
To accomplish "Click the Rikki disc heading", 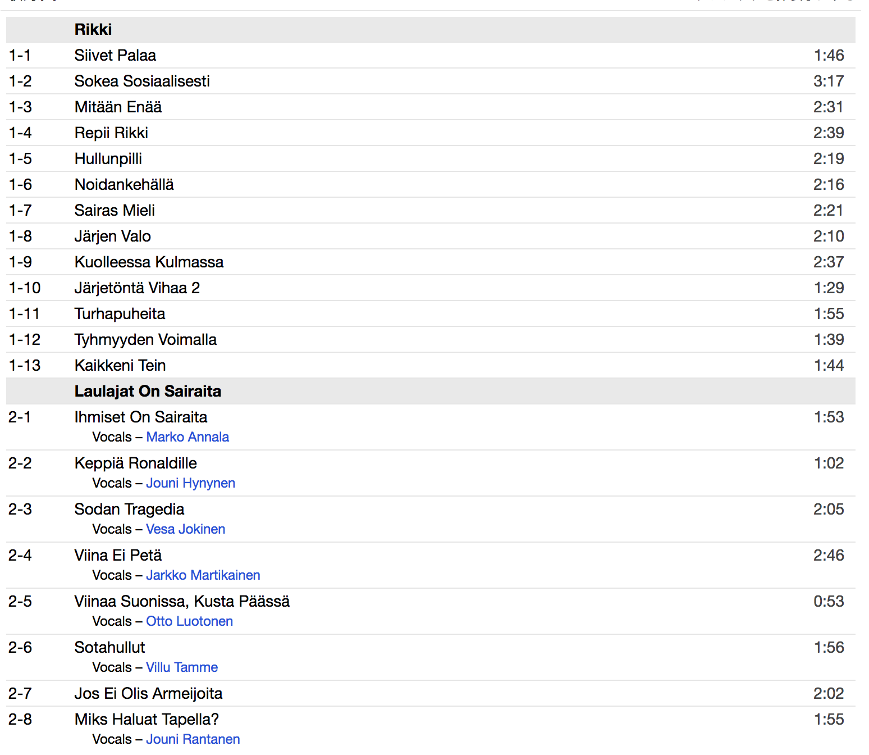I will click(93, 30).
